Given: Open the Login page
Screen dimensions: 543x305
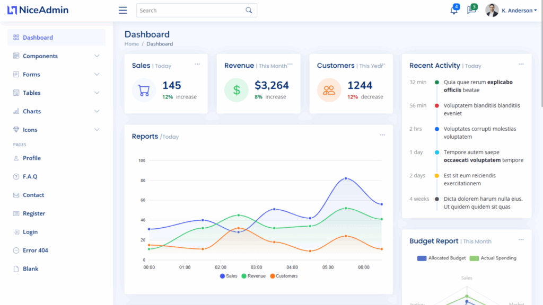Looking at the screenshot, I should coord(30,232).
